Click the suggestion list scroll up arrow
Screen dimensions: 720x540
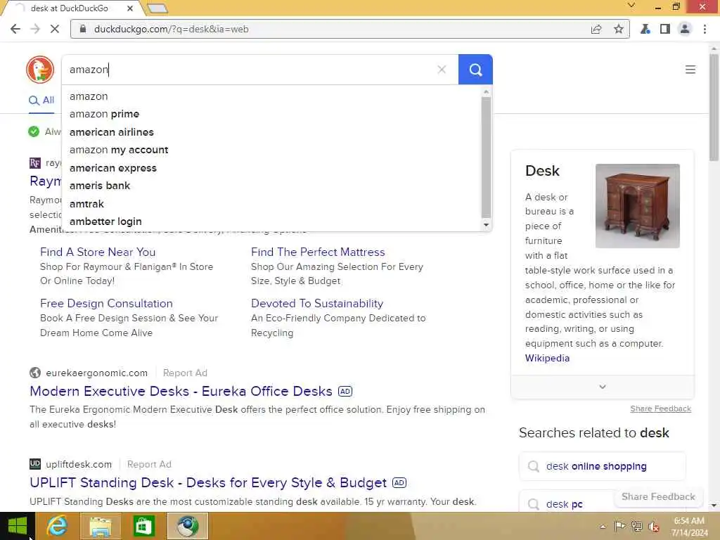pyautogui.click(x=487, y=92)
